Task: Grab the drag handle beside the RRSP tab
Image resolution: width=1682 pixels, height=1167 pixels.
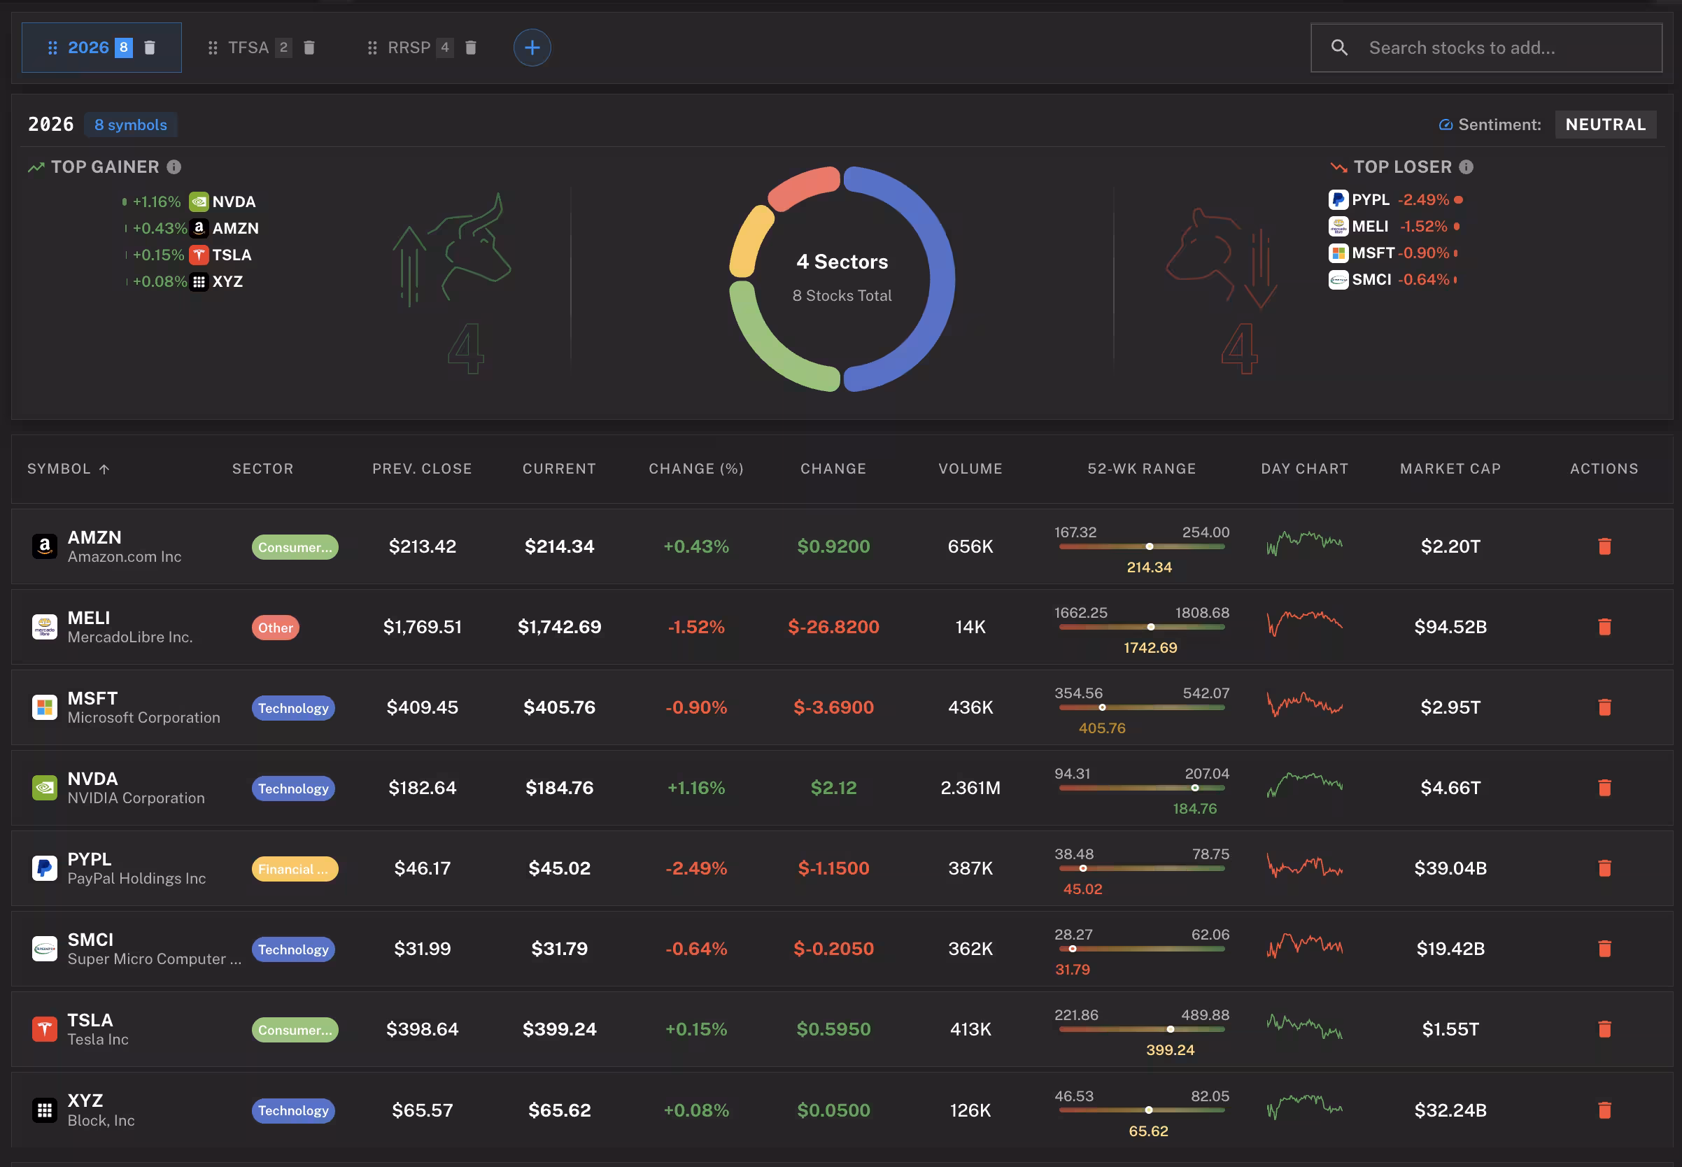Action: tap(372, 47)
